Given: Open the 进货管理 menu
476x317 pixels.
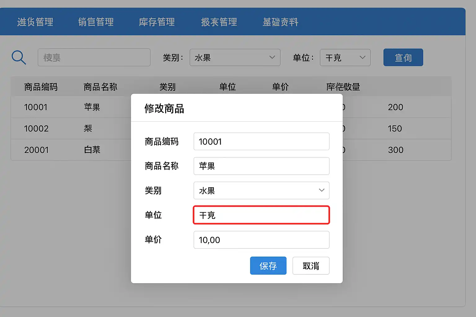Looking at the screenshot, I should [x=35, y=22].
